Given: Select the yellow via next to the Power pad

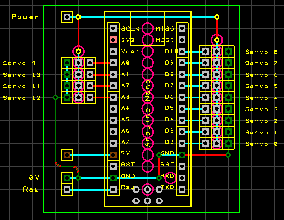Looking at the screenshot, I should 78,17.
